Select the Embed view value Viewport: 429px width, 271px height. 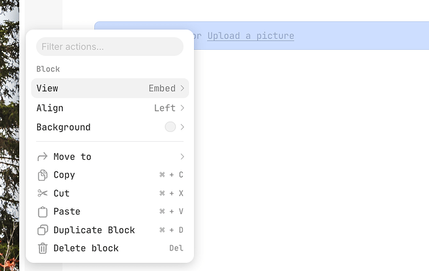[x=162, y=88]
